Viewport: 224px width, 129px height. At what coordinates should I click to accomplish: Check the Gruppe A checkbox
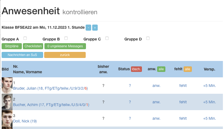coord(25,38)
